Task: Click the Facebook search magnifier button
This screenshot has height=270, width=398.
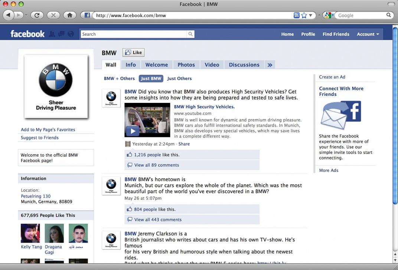Action: tap(190, 34)
